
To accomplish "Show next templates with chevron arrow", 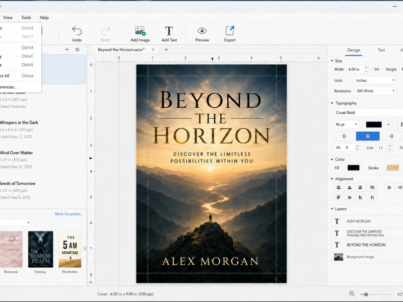I will pos(84,249).
